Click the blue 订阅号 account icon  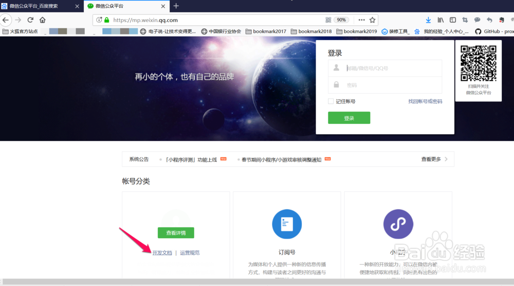click(287, 224)
